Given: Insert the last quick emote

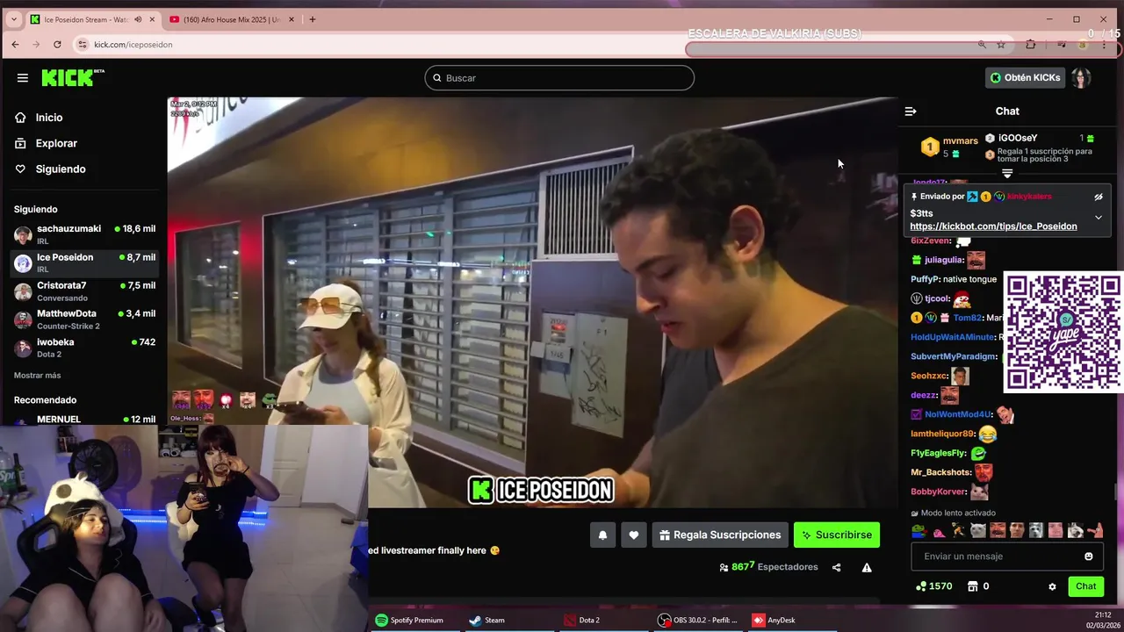Looking at the screenshot, I should (1096, 530).
